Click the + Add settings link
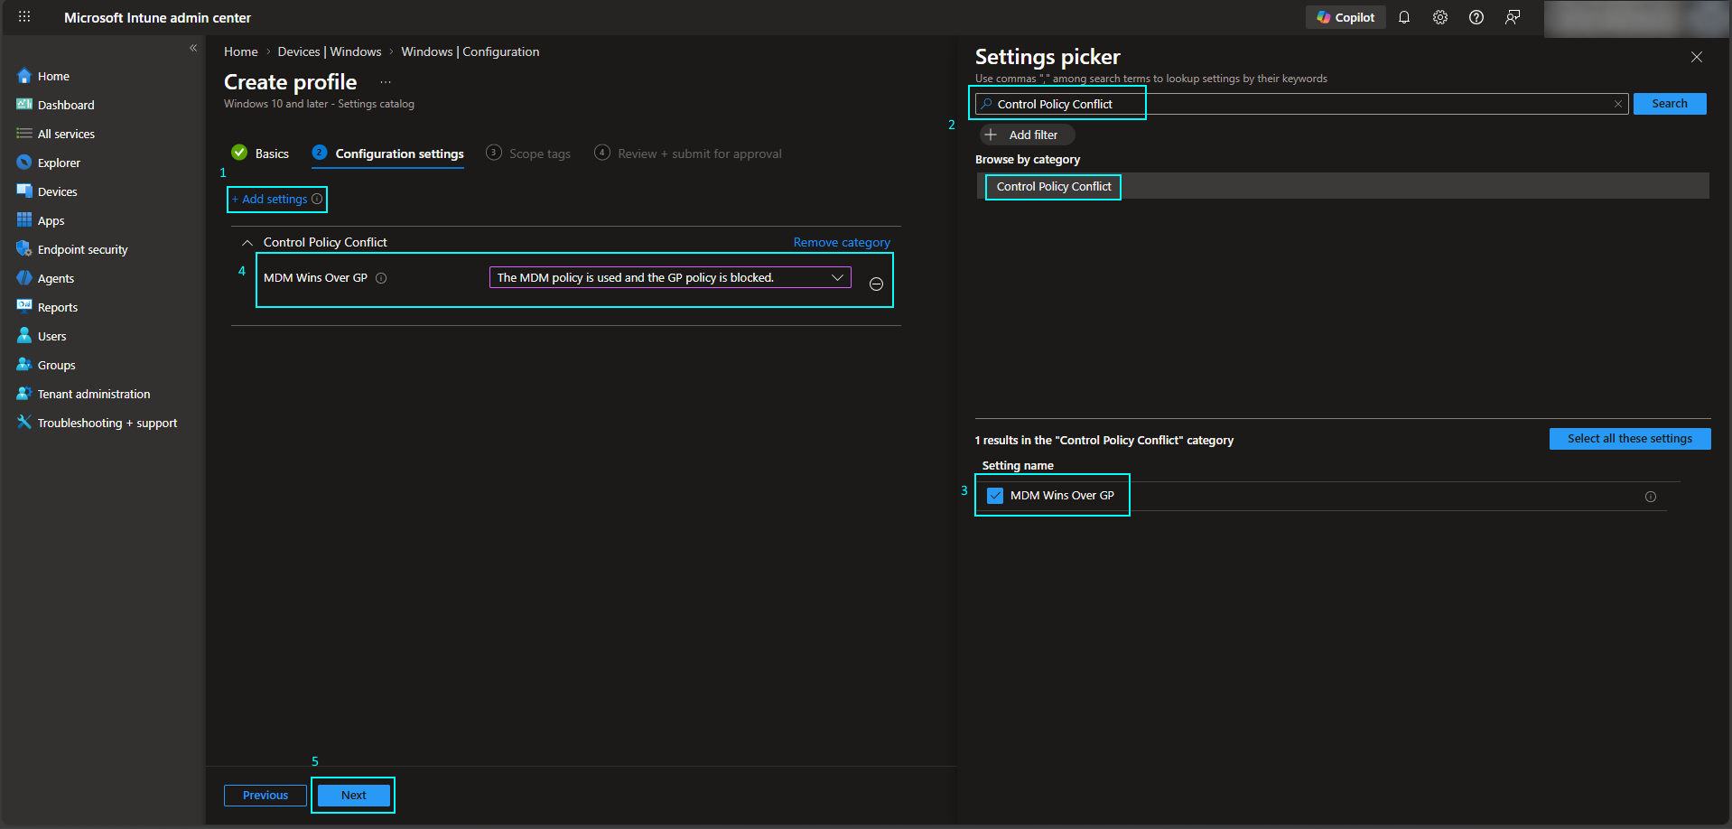 point(270,199)
